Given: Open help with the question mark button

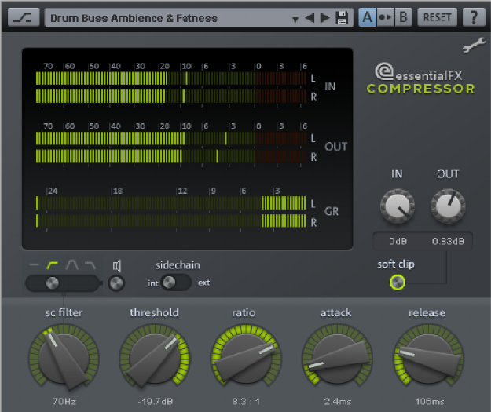Looking at the screenshot, I should 474,17.
